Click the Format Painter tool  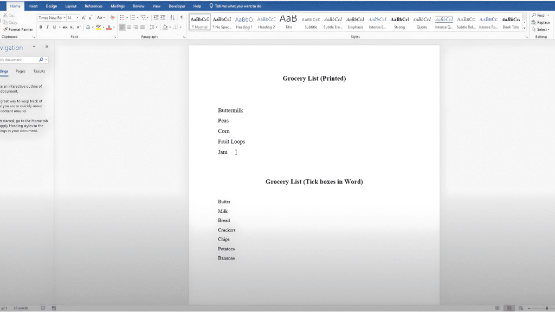click(x=18, y=30)
